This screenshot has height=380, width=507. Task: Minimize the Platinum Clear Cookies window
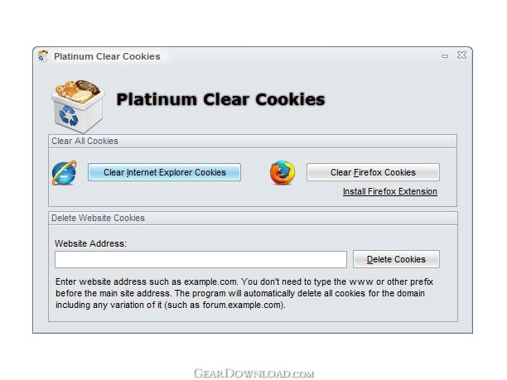click(445, 56)
